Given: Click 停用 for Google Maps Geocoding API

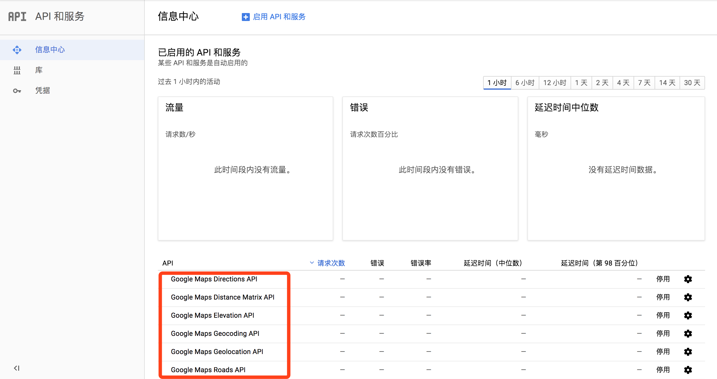Looking at the screenshot, I should (x=663, y=334).
